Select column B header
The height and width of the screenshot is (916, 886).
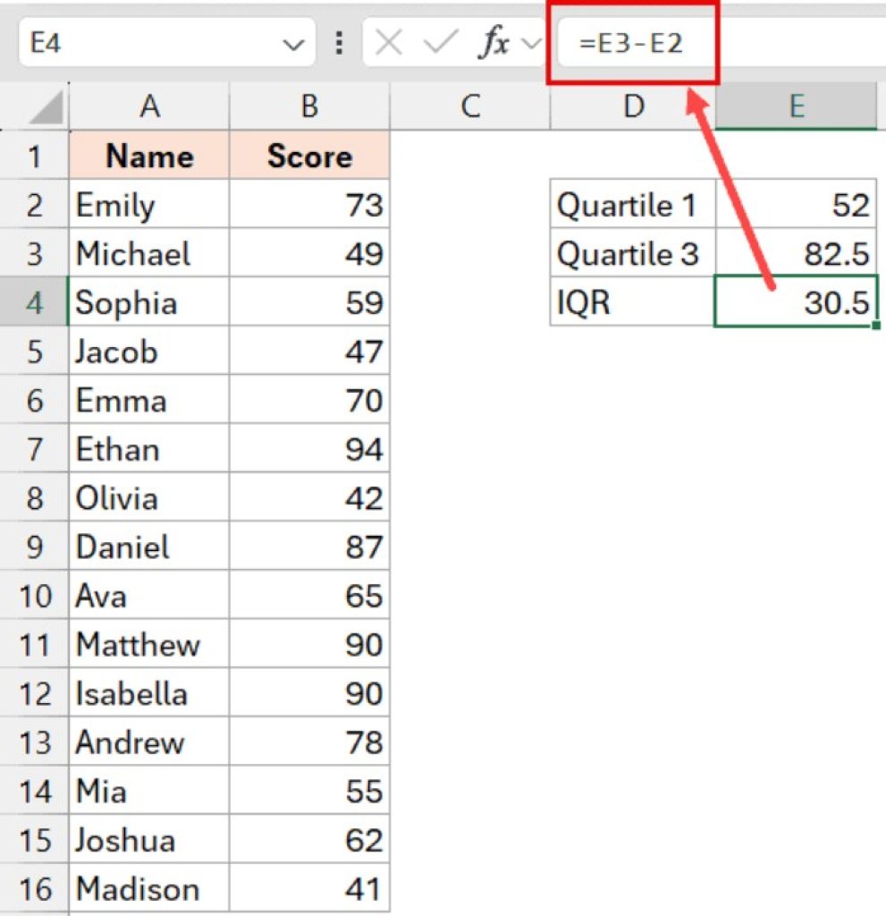click(x=308, y=106)
